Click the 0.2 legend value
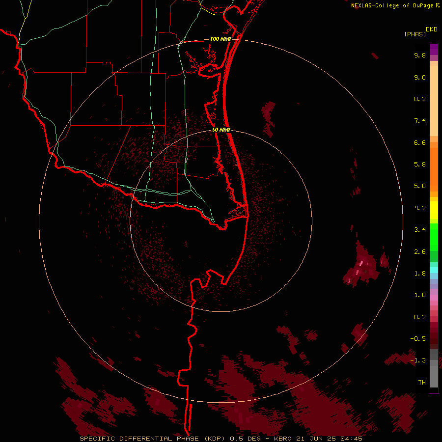The height and width of the screenshot is (442, 442). [x=420, y=317]
